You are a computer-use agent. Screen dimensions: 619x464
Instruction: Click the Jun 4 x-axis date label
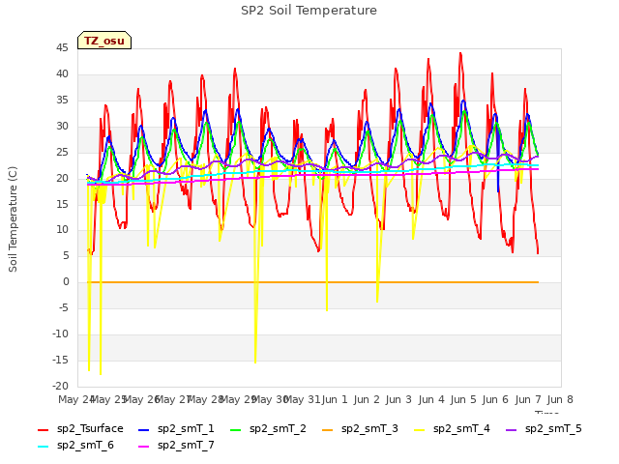(x=431, y=399)
